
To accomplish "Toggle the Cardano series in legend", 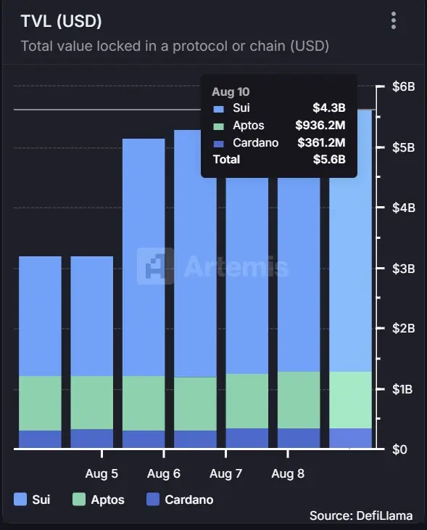I will point(180,500).
